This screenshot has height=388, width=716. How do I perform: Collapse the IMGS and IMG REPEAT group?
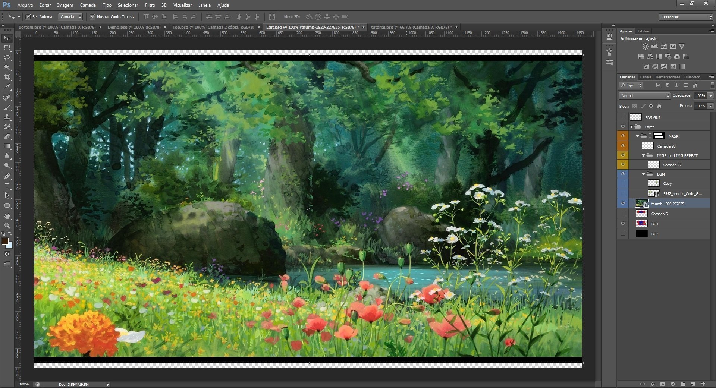[x=644, y=156]
